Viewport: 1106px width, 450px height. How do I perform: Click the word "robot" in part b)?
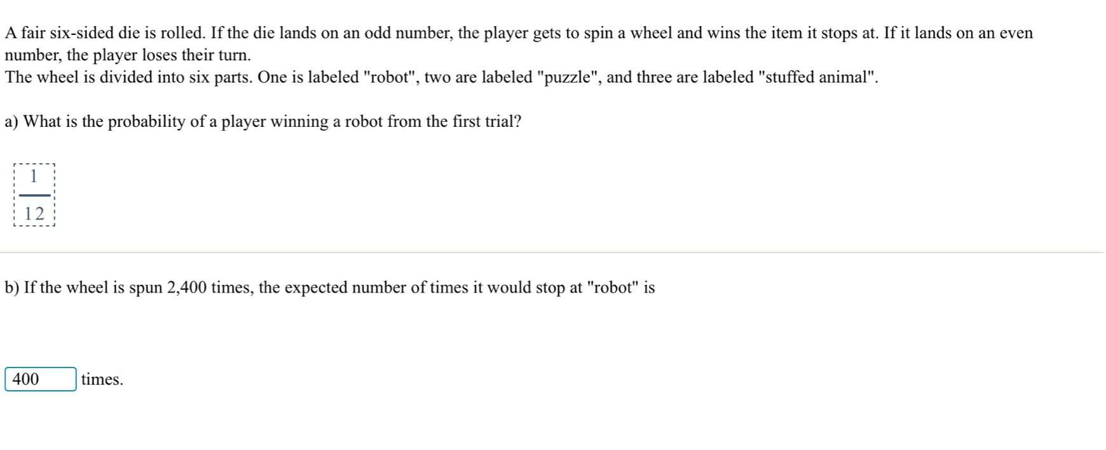tap(613, 288)
